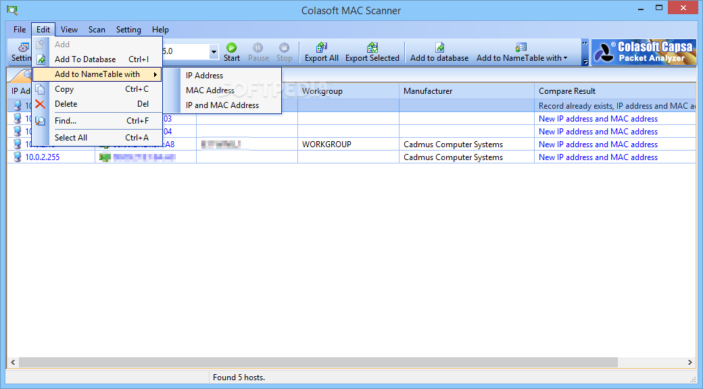Open the Colasoft Capsa Packet Analyzer banner
This screenshot has height=389, width=703.
[644, 52]
